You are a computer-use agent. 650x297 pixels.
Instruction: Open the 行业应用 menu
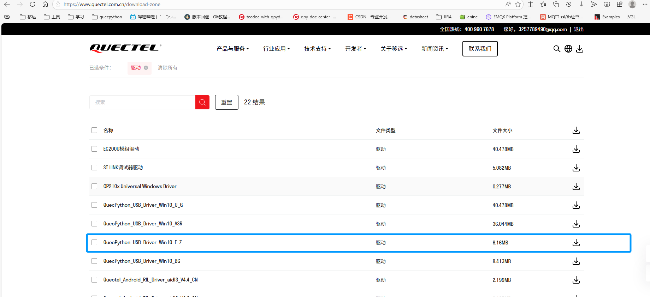pos(277,49)
